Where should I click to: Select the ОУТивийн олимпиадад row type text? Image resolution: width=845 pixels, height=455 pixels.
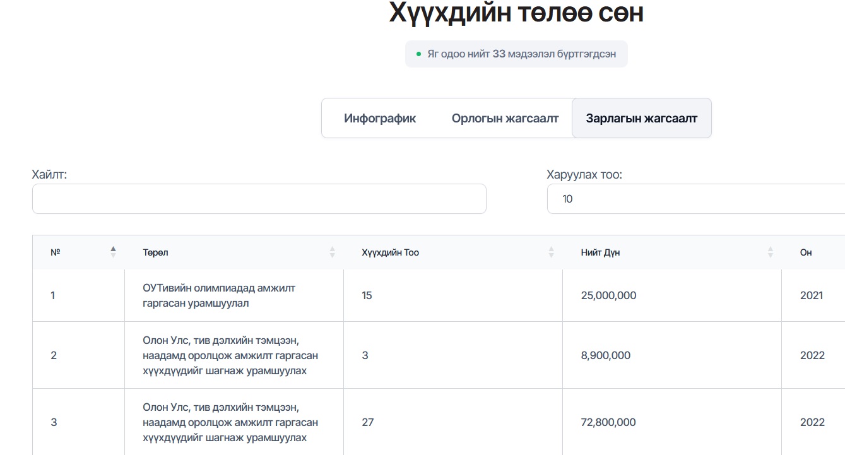pyautogui.click(x=219, y=295)
